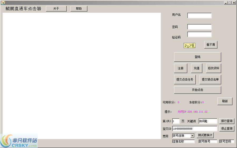Click the 关于 (About) button

[56, 9]
